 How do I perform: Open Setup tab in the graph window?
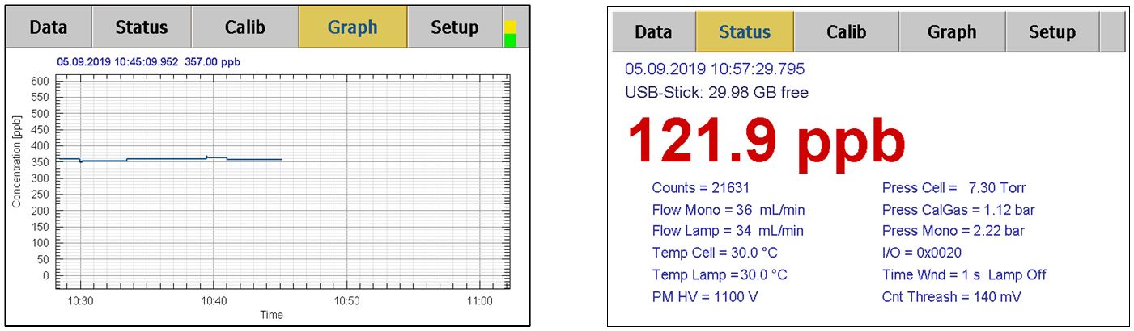(x=454, y=27)
